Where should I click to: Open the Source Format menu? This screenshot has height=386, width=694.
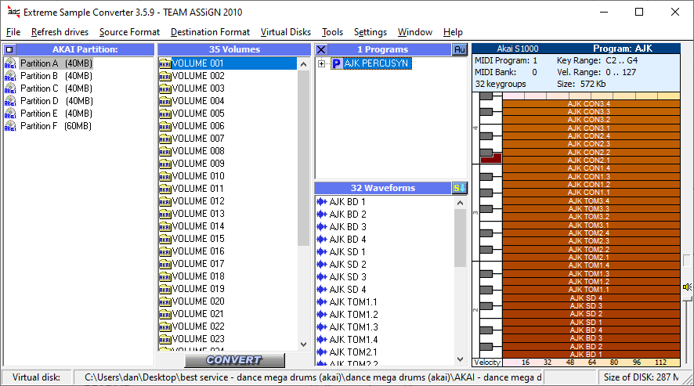pos(129,32)
